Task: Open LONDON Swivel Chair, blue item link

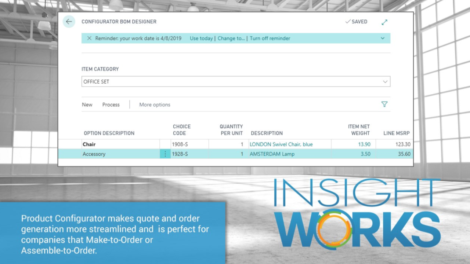Action: point(281,144)
